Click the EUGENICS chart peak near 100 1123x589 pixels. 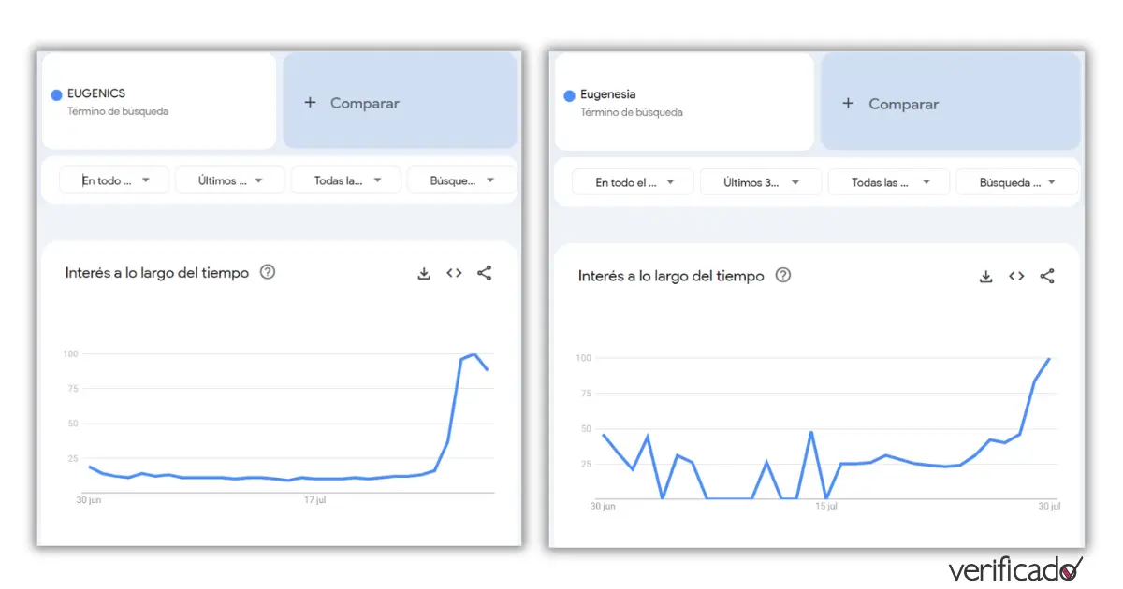[x=475, y=355]
